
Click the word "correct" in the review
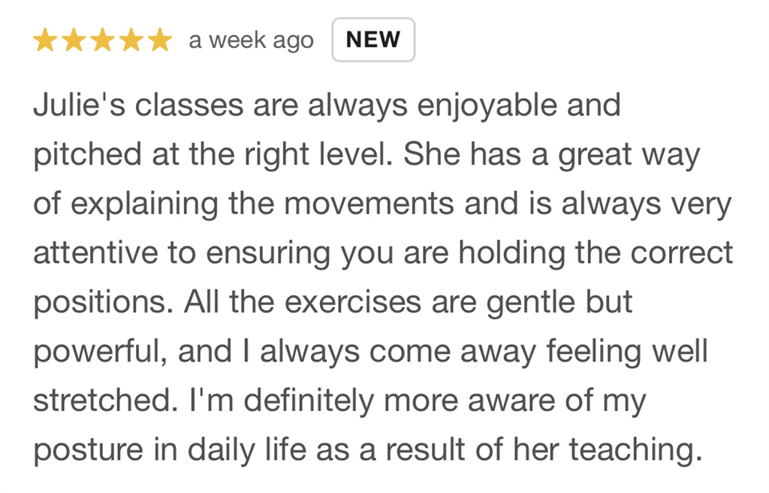click(x=681, y=253)
